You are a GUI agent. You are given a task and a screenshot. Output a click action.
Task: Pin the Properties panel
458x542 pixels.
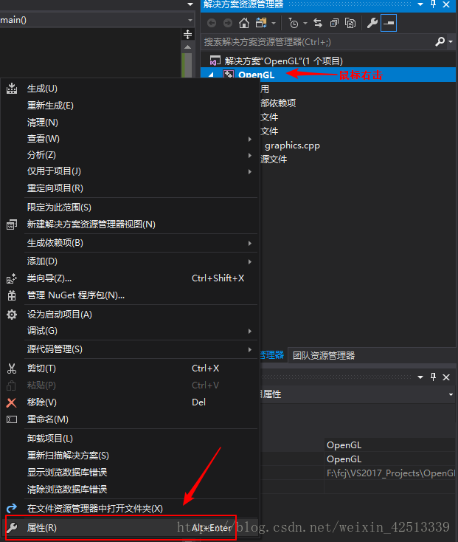434,377
